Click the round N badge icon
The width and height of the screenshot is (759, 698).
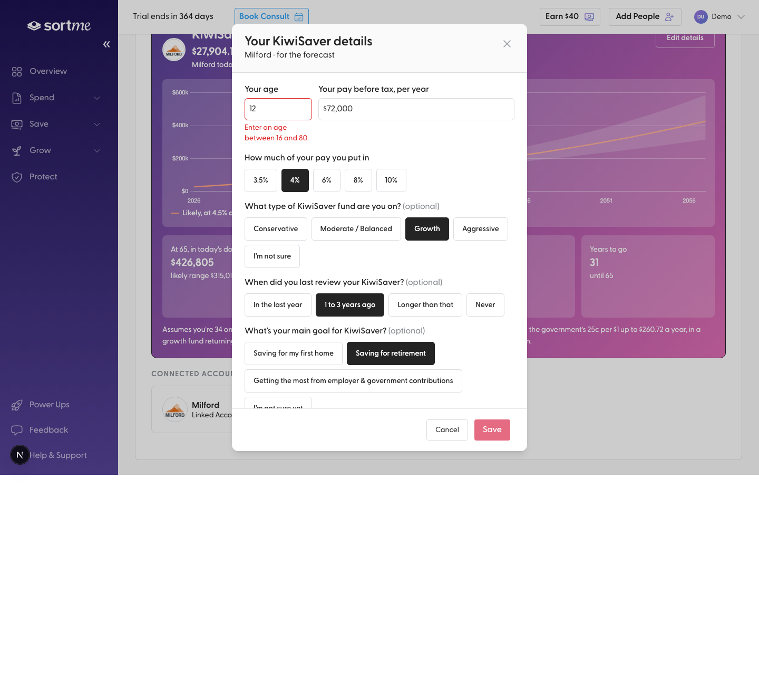click(x=20, y=455)
